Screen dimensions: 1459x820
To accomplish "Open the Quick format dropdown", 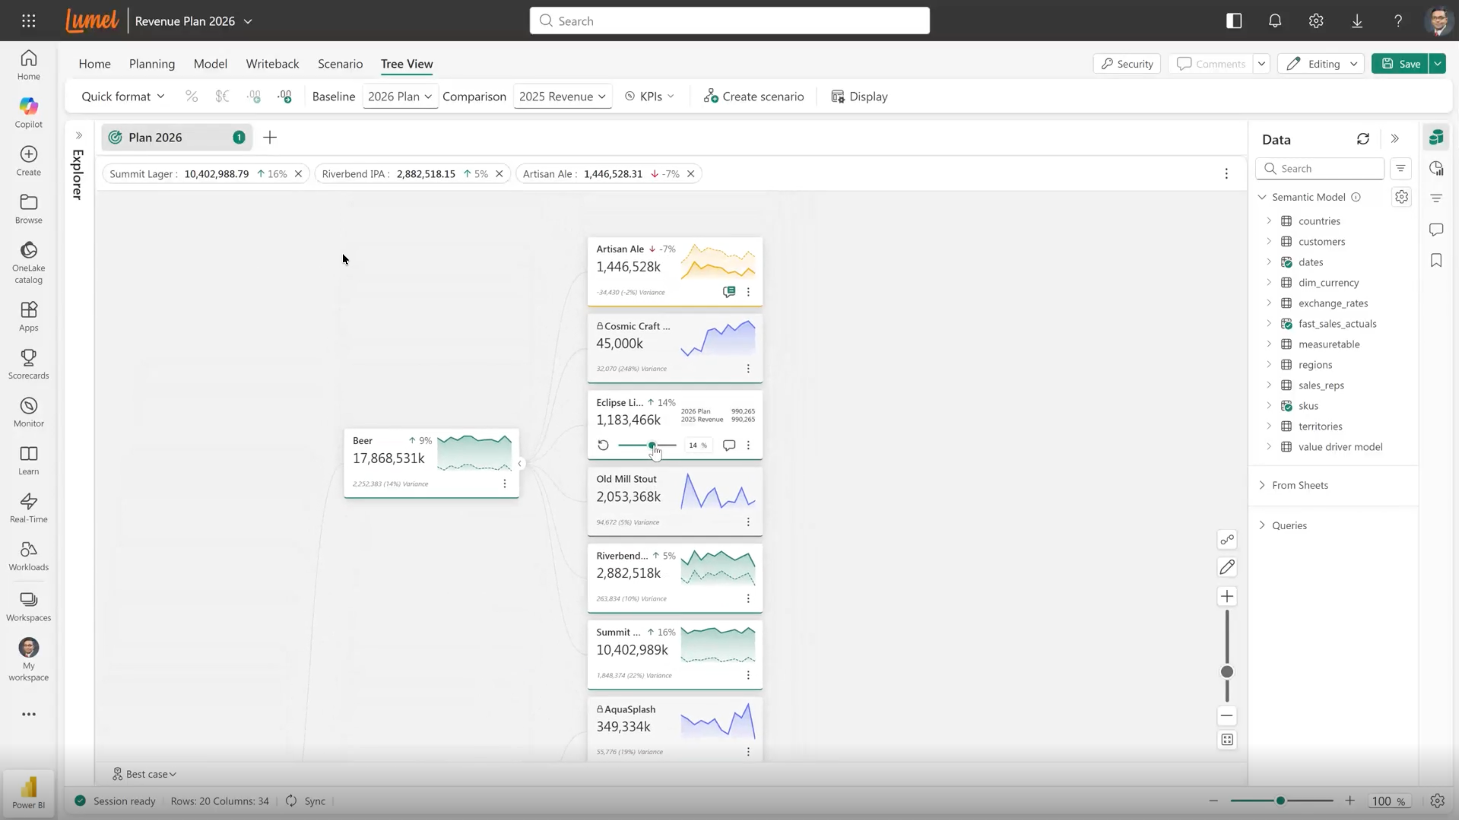I will (122, 96).
